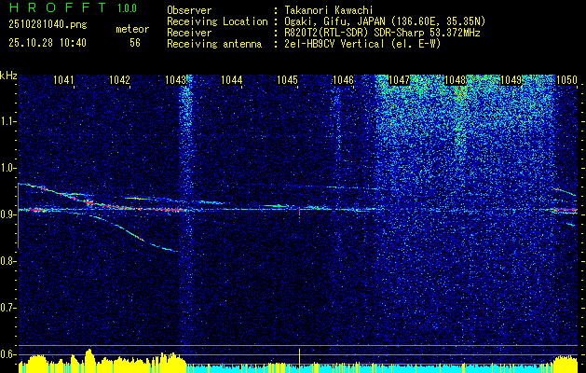
Task: Click the 1048 time marker
Action: pos(456,79)
